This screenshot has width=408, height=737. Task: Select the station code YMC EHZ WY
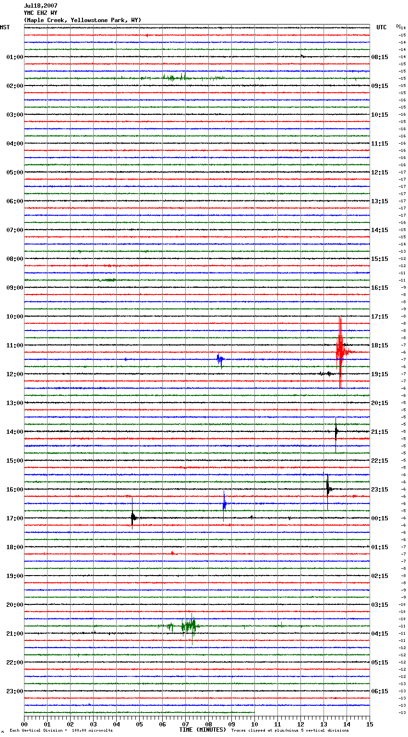pos(40,13)
